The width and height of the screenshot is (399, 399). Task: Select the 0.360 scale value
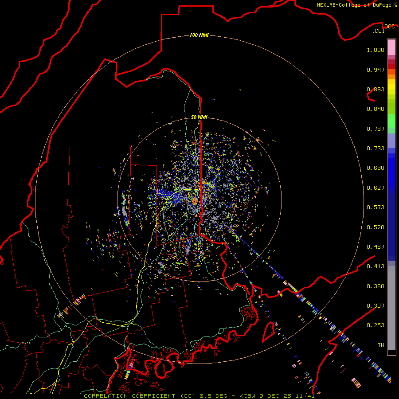pyautogui.click(x=376, y=286)
